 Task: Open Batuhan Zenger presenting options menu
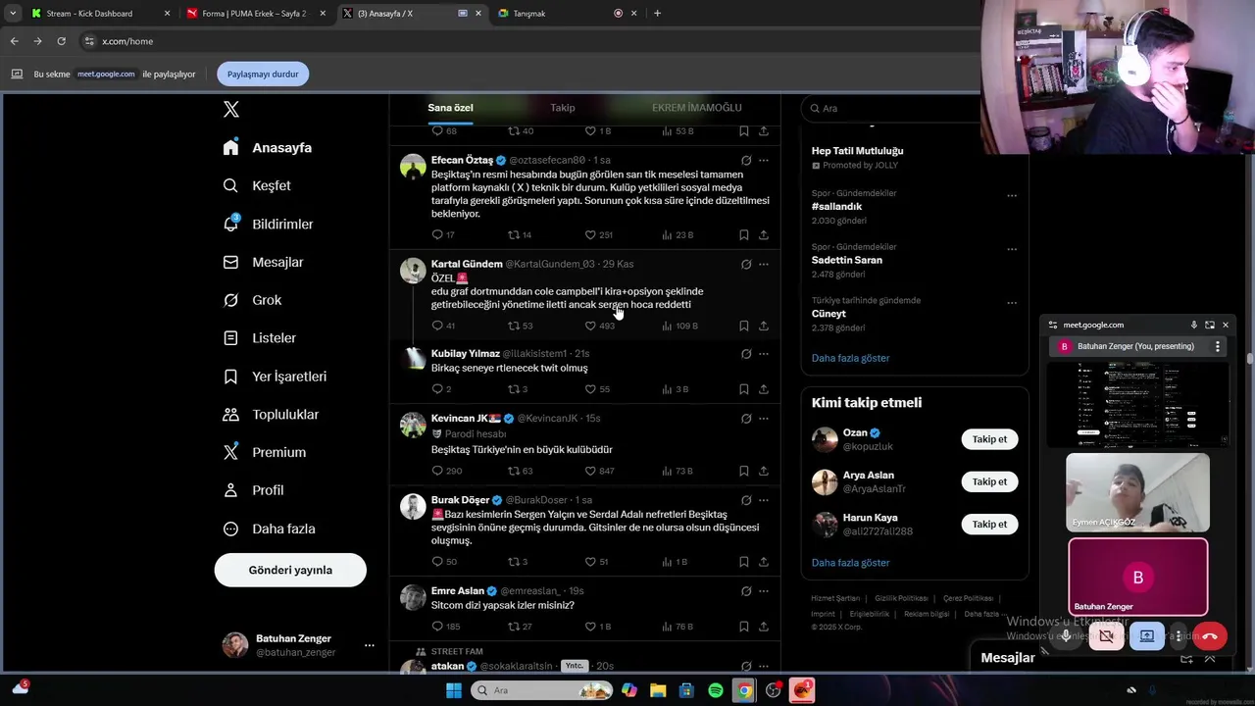pyautogui.click(x=1218, y=346)
